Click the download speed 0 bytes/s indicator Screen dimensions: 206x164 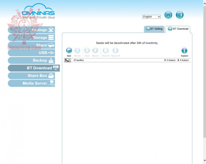point(170,60)
